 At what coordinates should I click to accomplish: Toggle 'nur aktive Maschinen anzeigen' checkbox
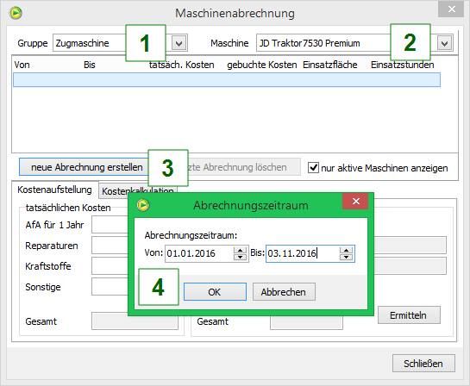click(313, 167)
